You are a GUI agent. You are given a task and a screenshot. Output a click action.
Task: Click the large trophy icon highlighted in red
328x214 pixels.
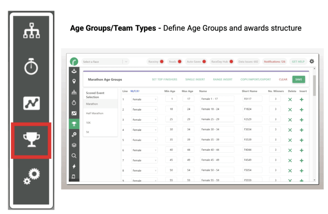pos(31,140)
